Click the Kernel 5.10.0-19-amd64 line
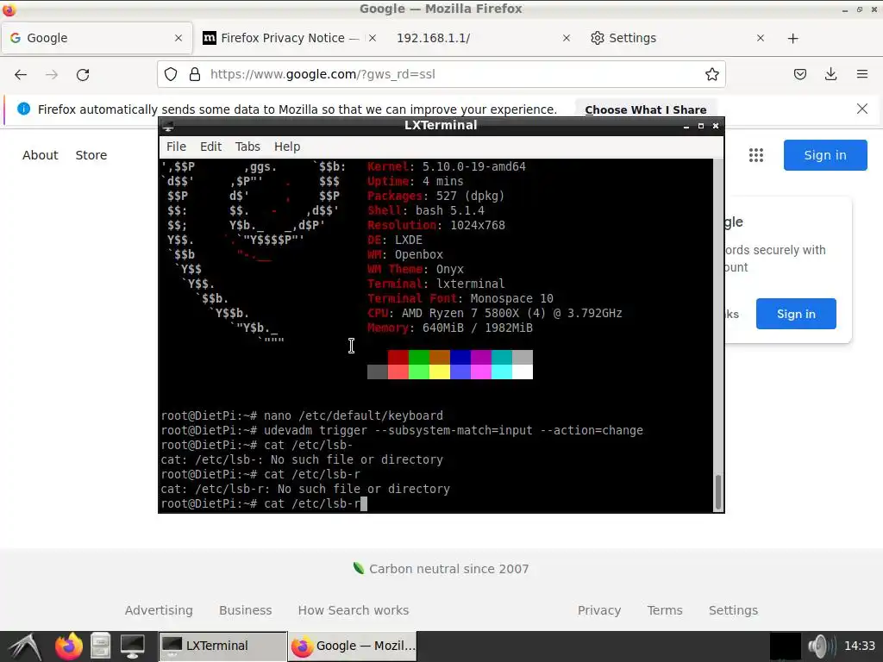Screen dimensions: 883x662 pos(447,166)
